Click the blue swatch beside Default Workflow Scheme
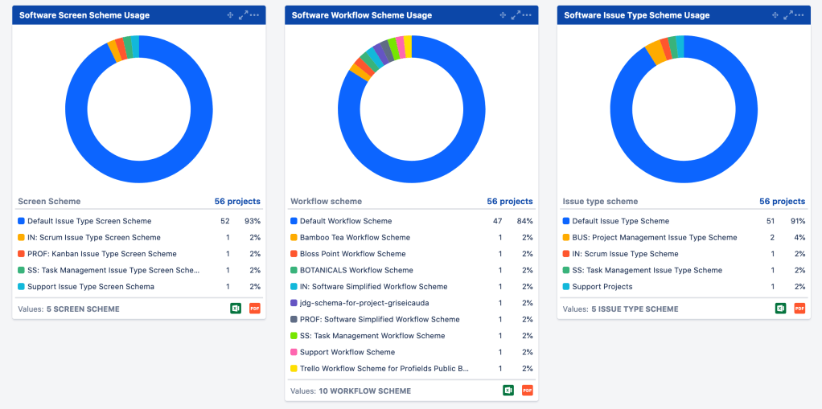 click(x=294, y=221)
